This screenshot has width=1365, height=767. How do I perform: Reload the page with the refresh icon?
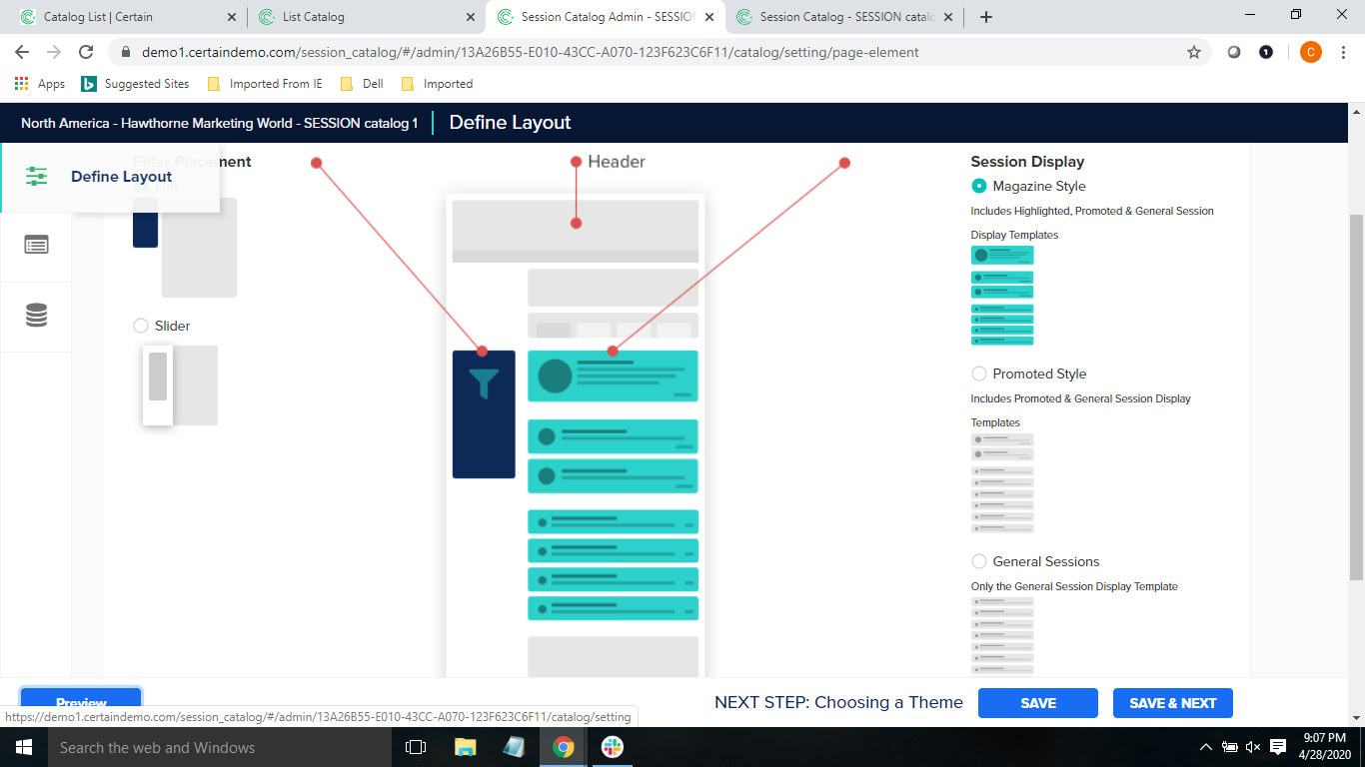pos(86,52)
